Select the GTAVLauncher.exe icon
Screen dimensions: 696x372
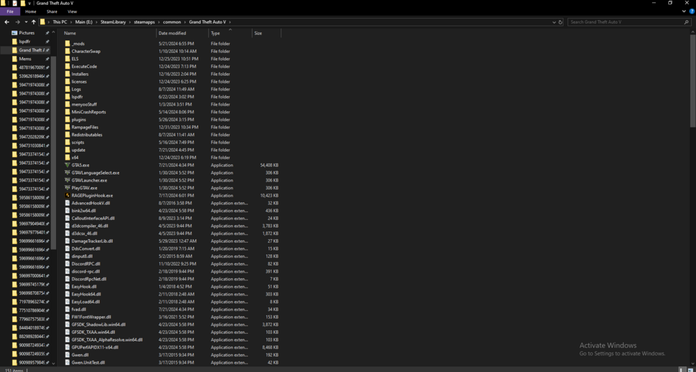click(x=68, y=180)
